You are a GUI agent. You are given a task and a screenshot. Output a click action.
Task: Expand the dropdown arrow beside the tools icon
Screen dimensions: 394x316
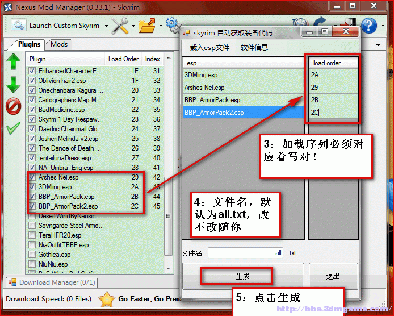pos(133,26)
